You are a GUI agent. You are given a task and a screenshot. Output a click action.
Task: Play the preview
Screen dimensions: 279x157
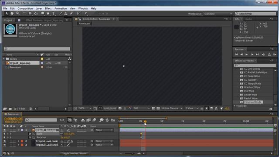click(246, 55)
